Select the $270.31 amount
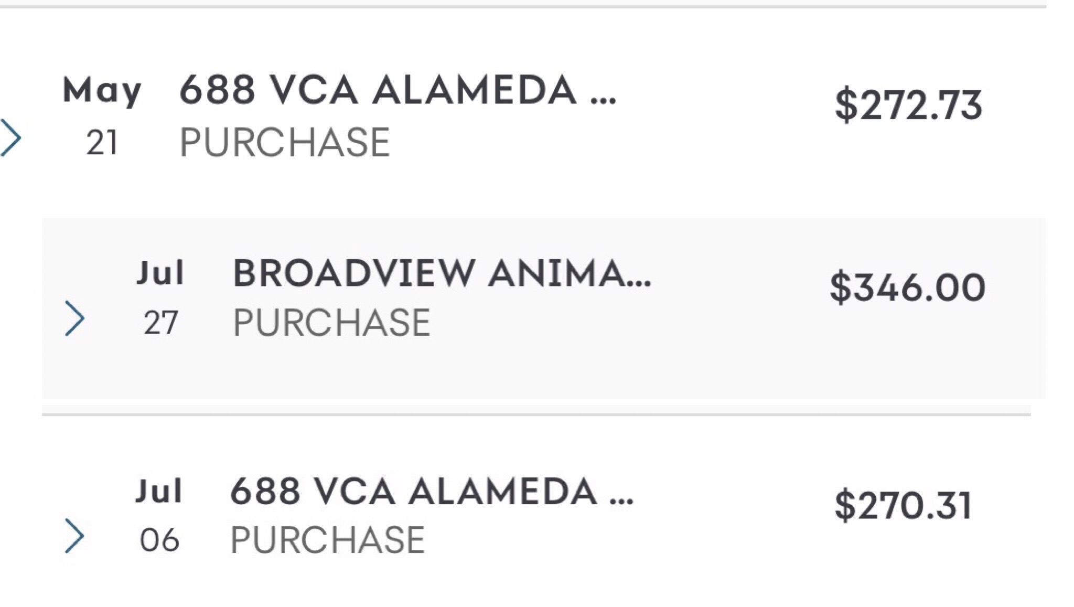 pos(903,505)
